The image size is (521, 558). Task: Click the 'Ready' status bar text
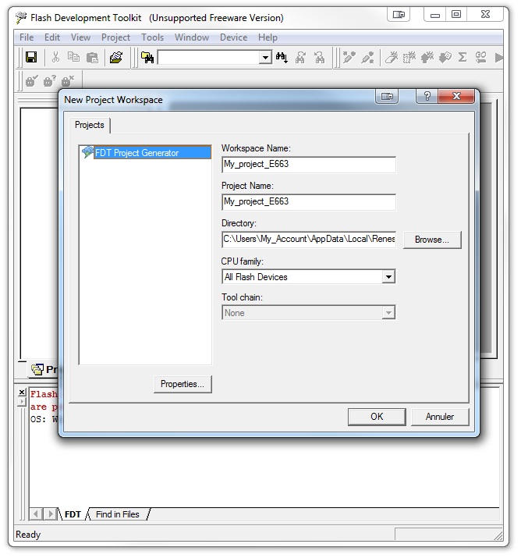(28, 535)
